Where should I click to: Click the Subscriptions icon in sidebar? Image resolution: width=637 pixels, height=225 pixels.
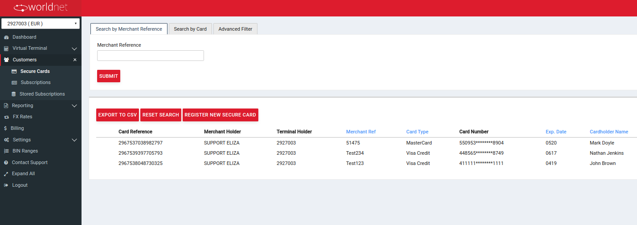point(14,83)
